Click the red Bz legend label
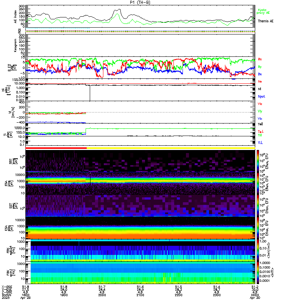The width and height of the screenshot is (284, 303). pos(260,59)
